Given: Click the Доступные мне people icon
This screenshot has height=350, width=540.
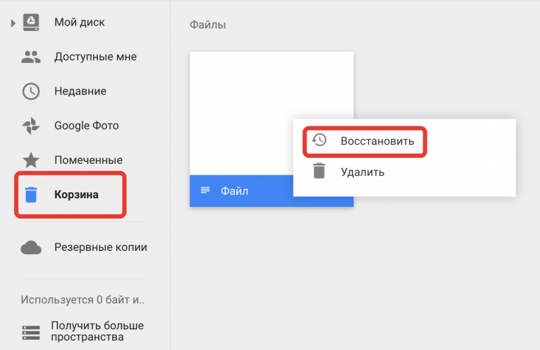Looking at the screenshot, I should pos(31,57).
